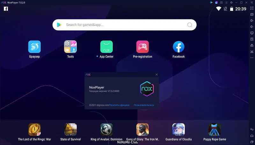
Task: Click the Google Play icon in title bar
Action: [211, 3]
